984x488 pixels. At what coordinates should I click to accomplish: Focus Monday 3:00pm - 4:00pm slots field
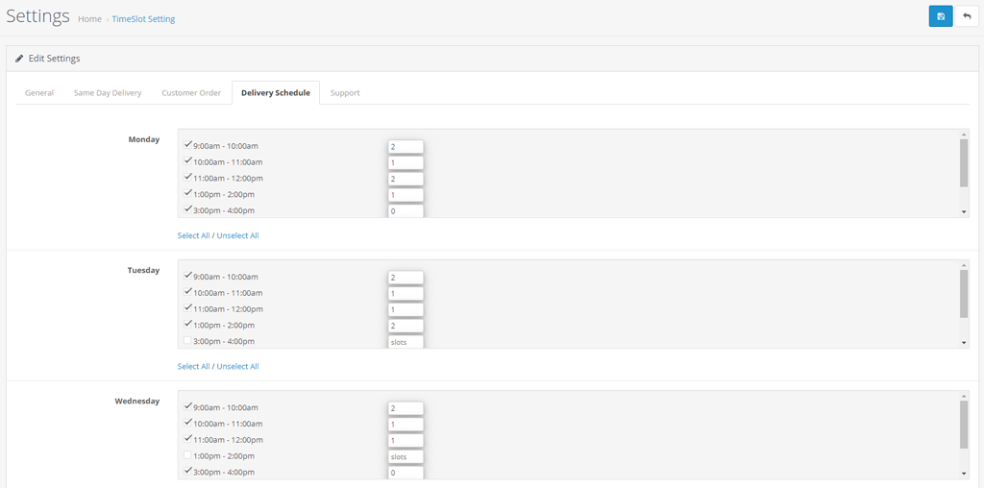click(x=406, y=211)
